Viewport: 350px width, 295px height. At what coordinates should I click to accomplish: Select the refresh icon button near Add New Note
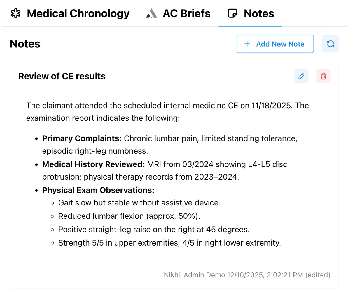pos(330,44)
